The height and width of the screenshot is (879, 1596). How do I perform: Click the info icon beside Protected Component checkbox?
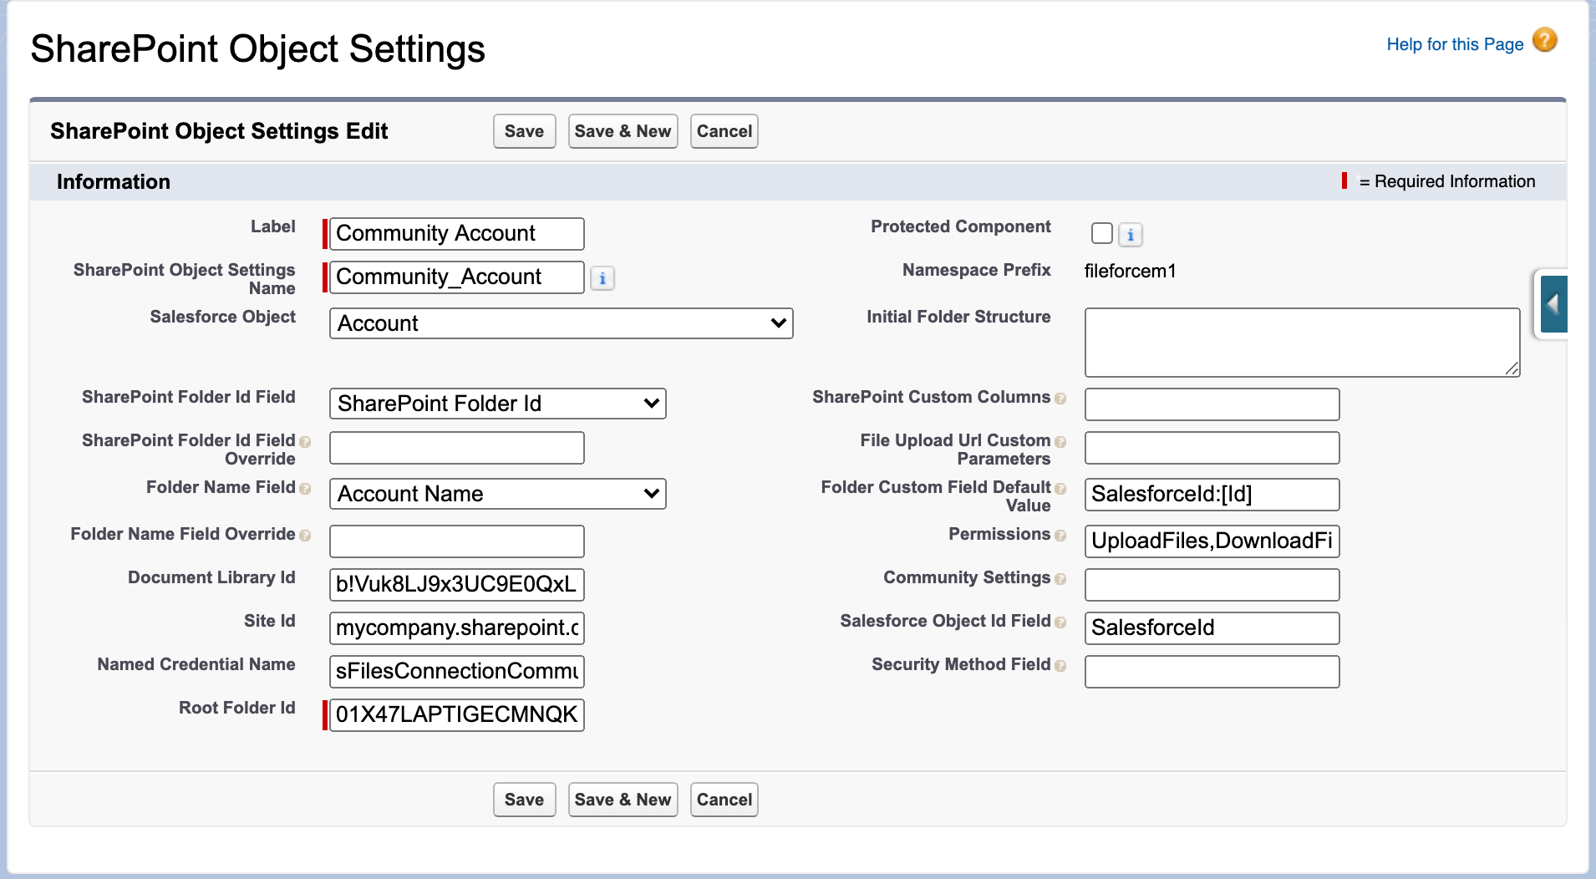point(1130,235)
